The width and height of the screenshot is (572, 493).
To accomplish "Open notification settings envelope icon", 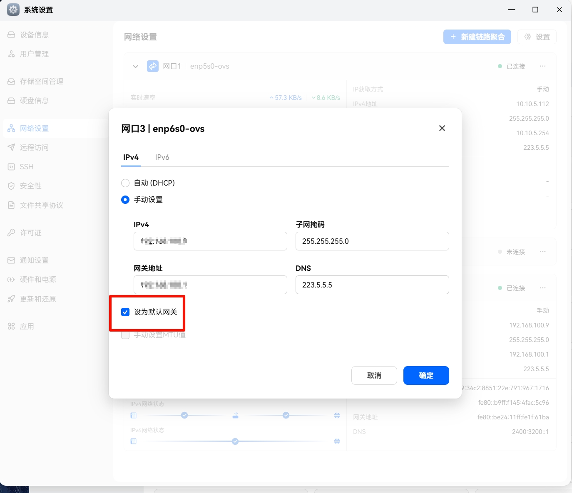I will tap(11, 260).
